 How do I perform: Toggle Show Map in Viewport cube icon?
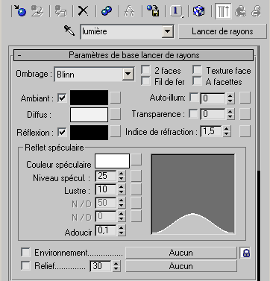pyautogui.click(x=199, y=11)
